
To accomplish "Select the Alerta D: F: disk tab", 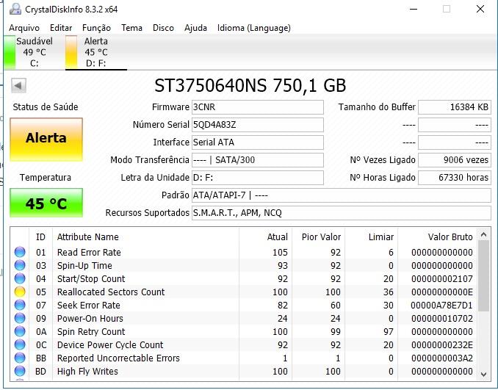I will tap(96, 52).
